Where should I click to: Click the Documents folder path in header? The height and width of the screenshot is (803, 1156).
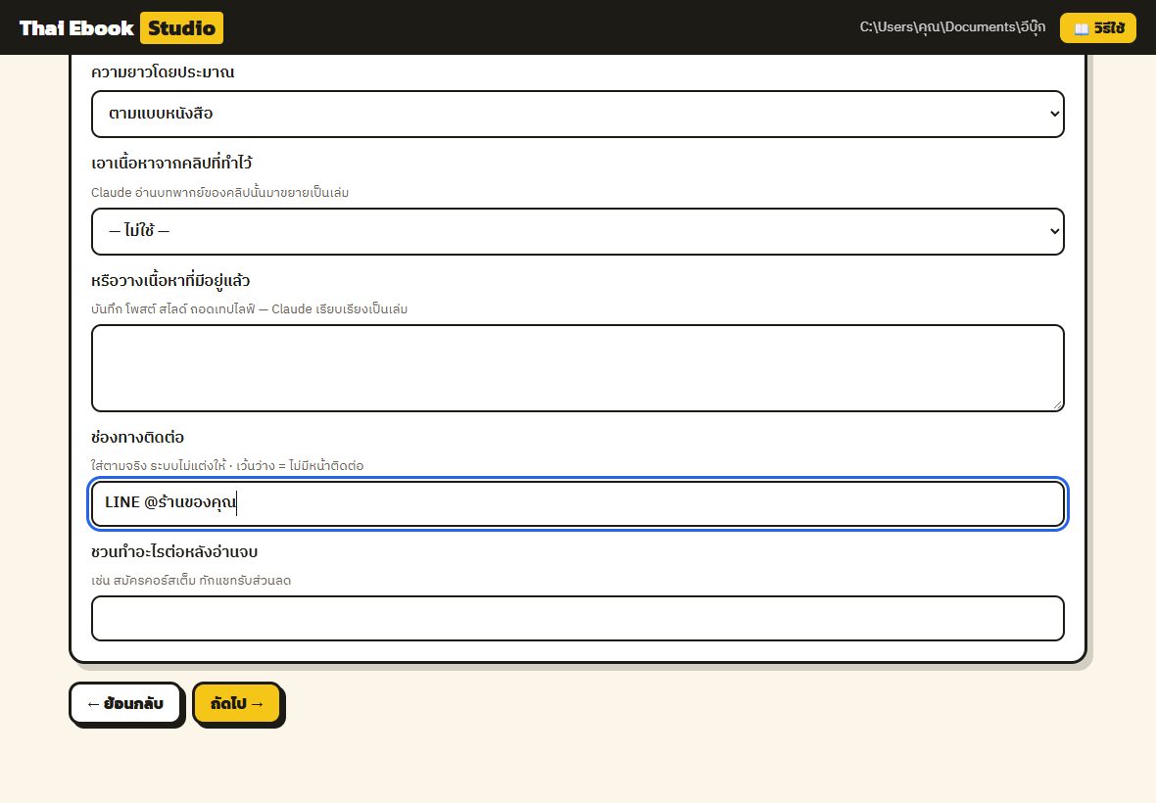point(952,27)
